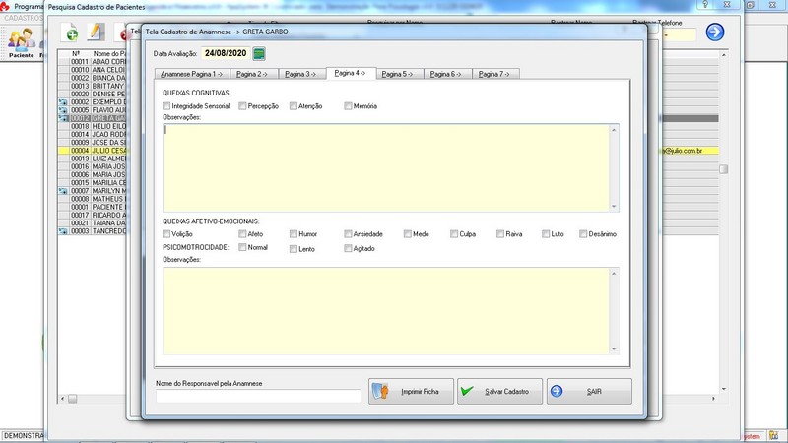Open Pagina 2 tab

coord(253,74)
